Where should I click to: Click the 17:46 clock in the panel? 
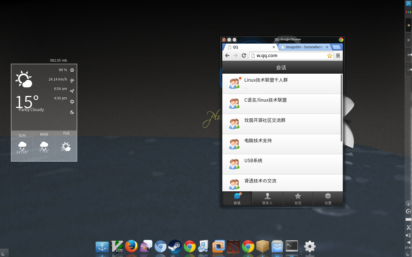click(x=408, y=248)
